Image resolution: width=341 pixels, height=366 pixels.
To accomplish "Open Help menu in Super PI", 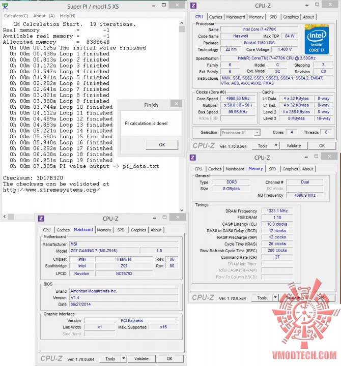I will click(x=68, y=16).
